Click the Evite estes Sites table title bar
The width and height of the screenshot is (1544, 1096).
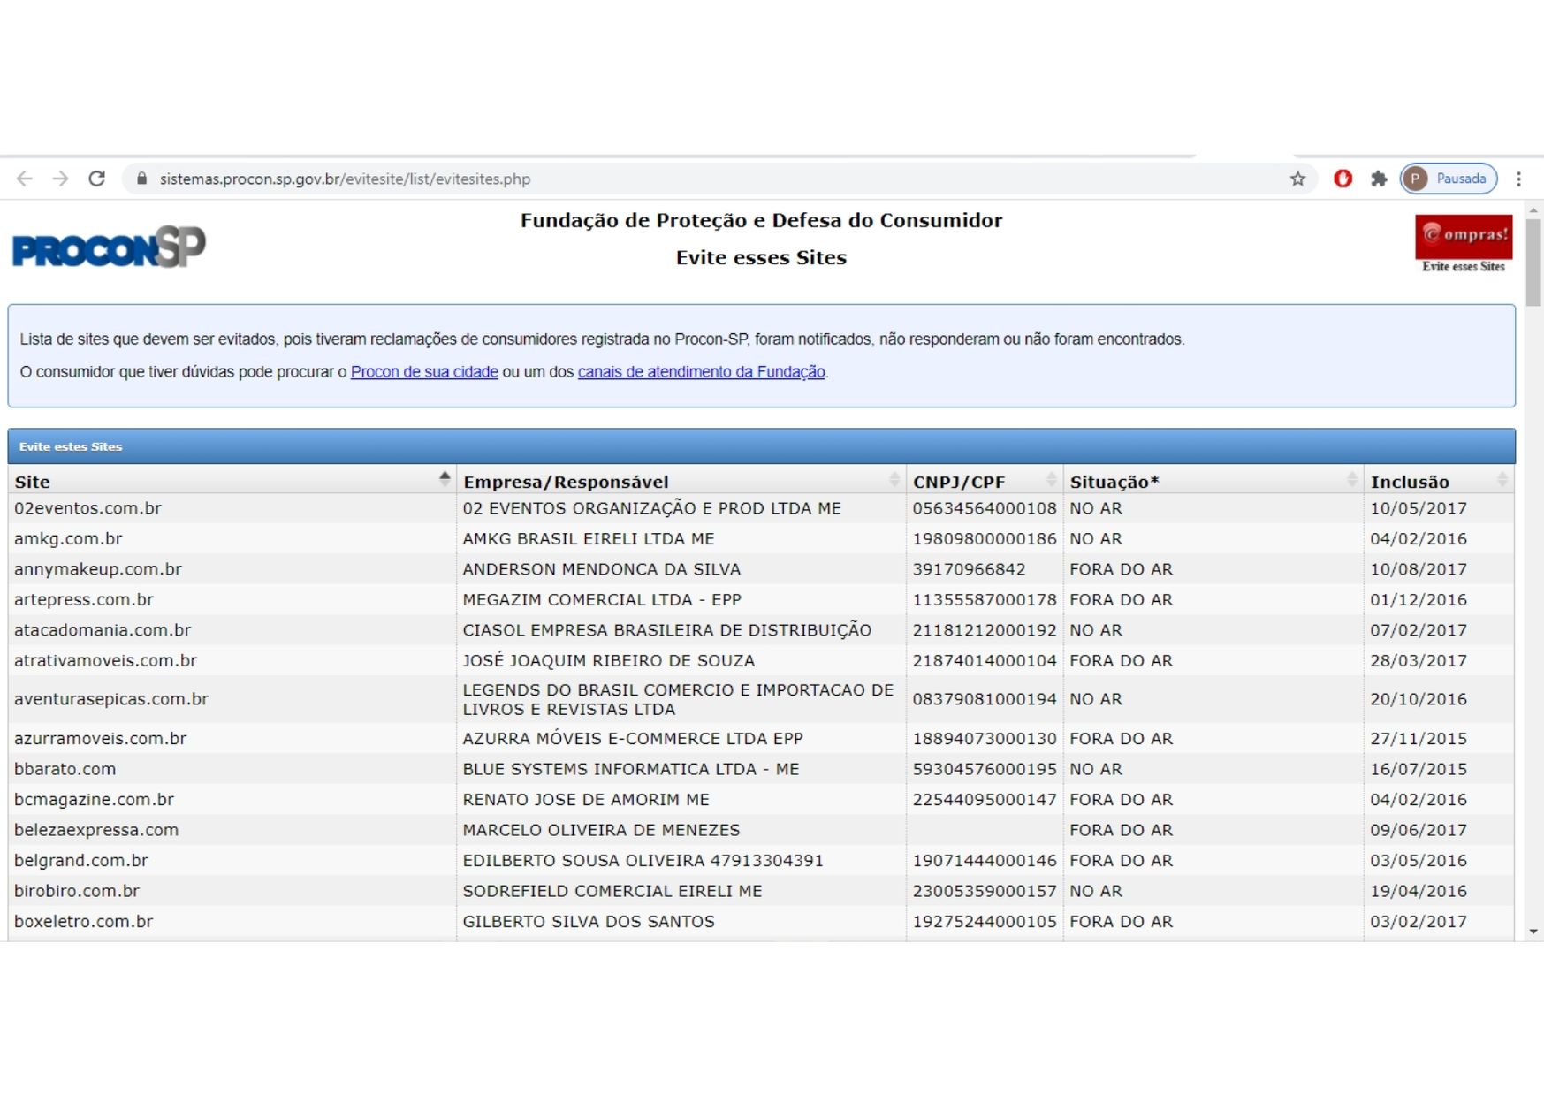tap(762, 446)
